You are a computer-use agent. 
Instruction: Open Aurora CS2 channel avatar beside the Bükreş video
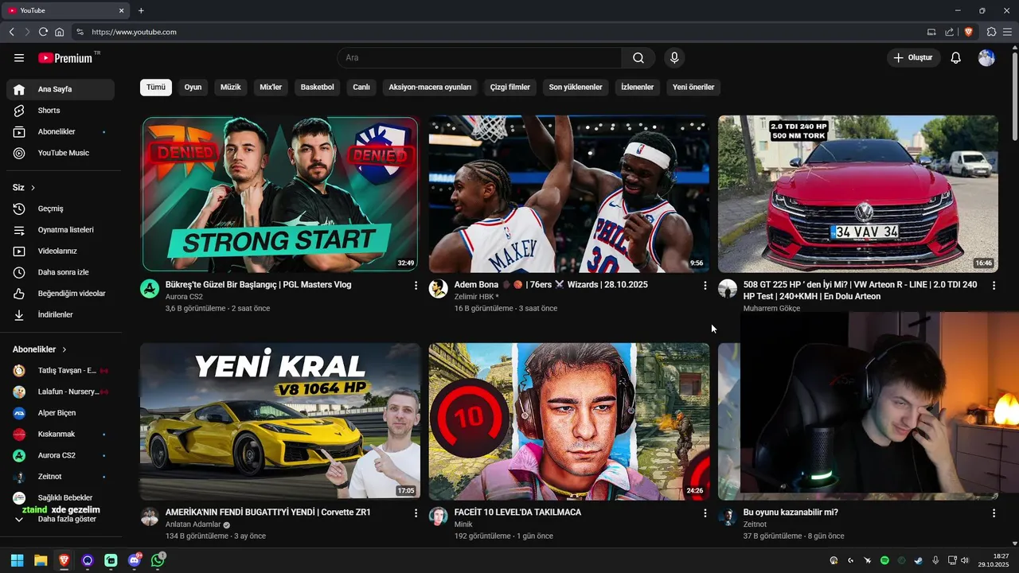(150, 289)
